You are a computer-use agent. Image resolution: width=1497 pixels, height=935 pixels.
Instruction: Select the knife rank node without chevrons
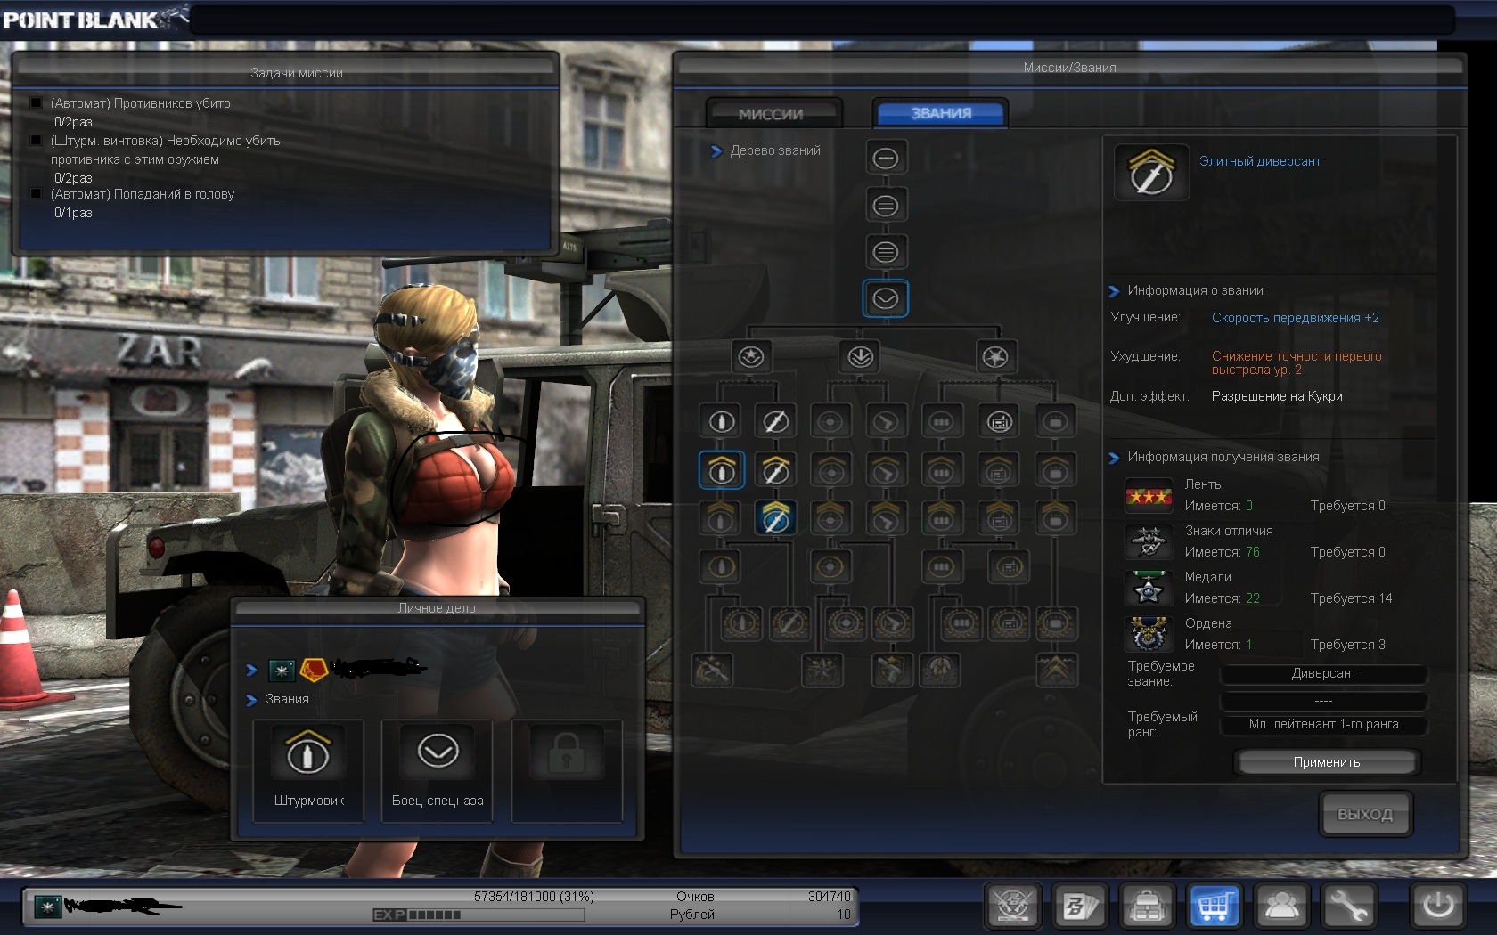click(x=775, y=421)
